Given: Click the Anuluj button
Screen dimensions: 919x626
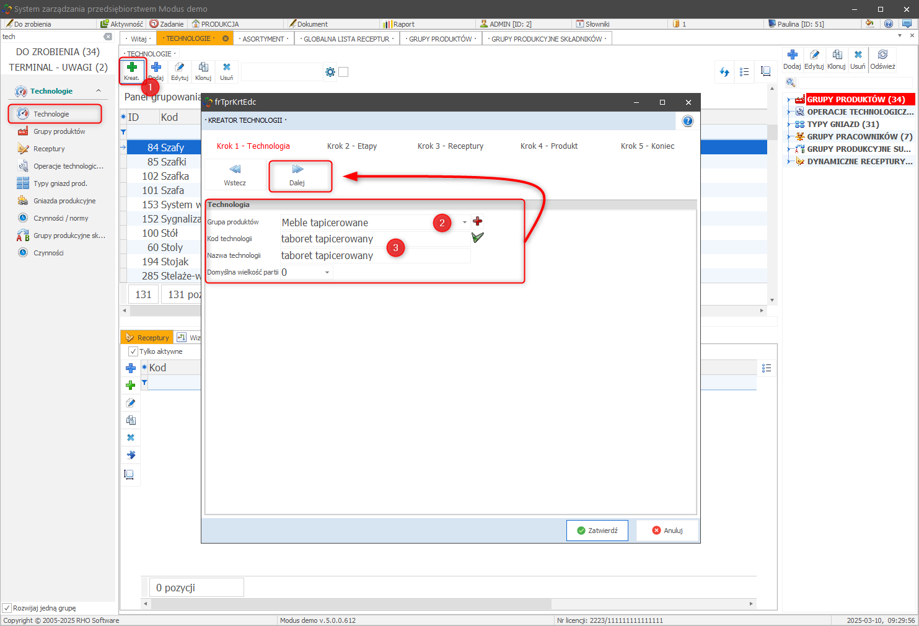Looking at the screenshot, I should pos(667,531).
